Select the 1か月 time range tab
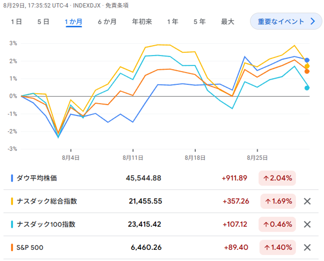The image size is (324, 261). click(x=74, y=22)
